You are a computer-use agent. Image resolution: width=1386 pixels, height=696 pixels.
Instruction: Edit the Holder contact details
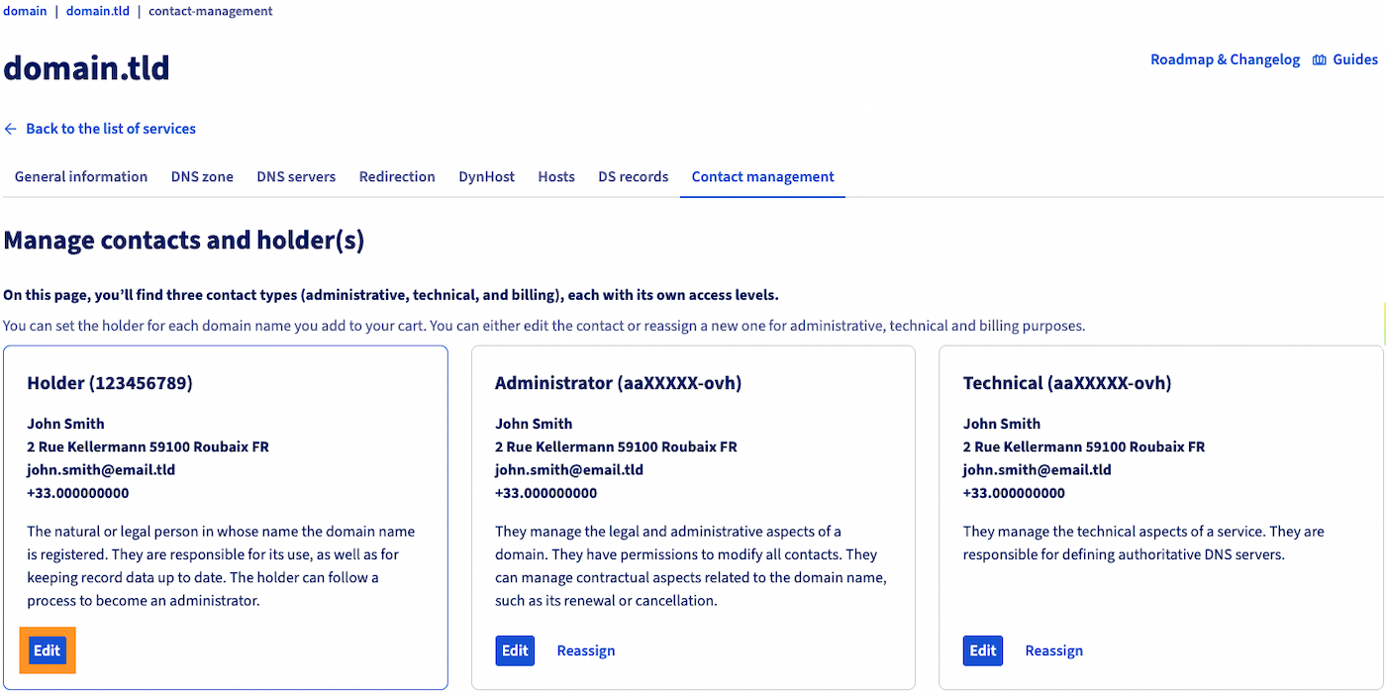pyautogui.click(x=47, y=650)
